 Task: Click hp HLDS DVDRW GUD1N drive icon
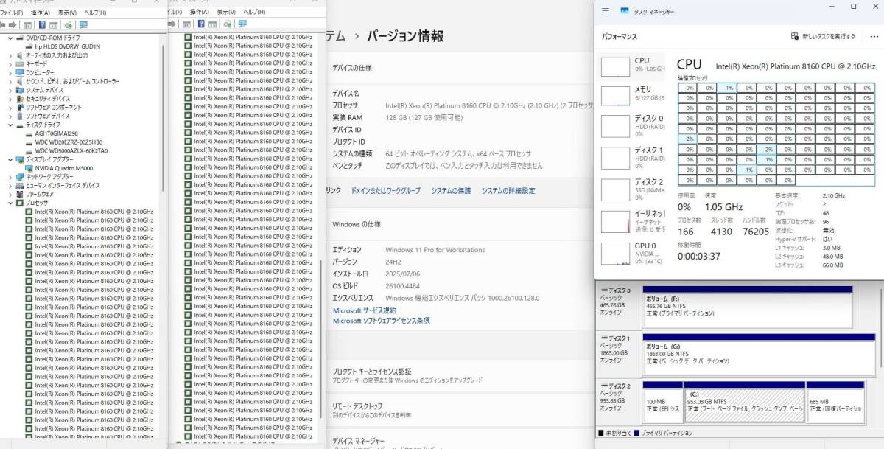(29, 46)
